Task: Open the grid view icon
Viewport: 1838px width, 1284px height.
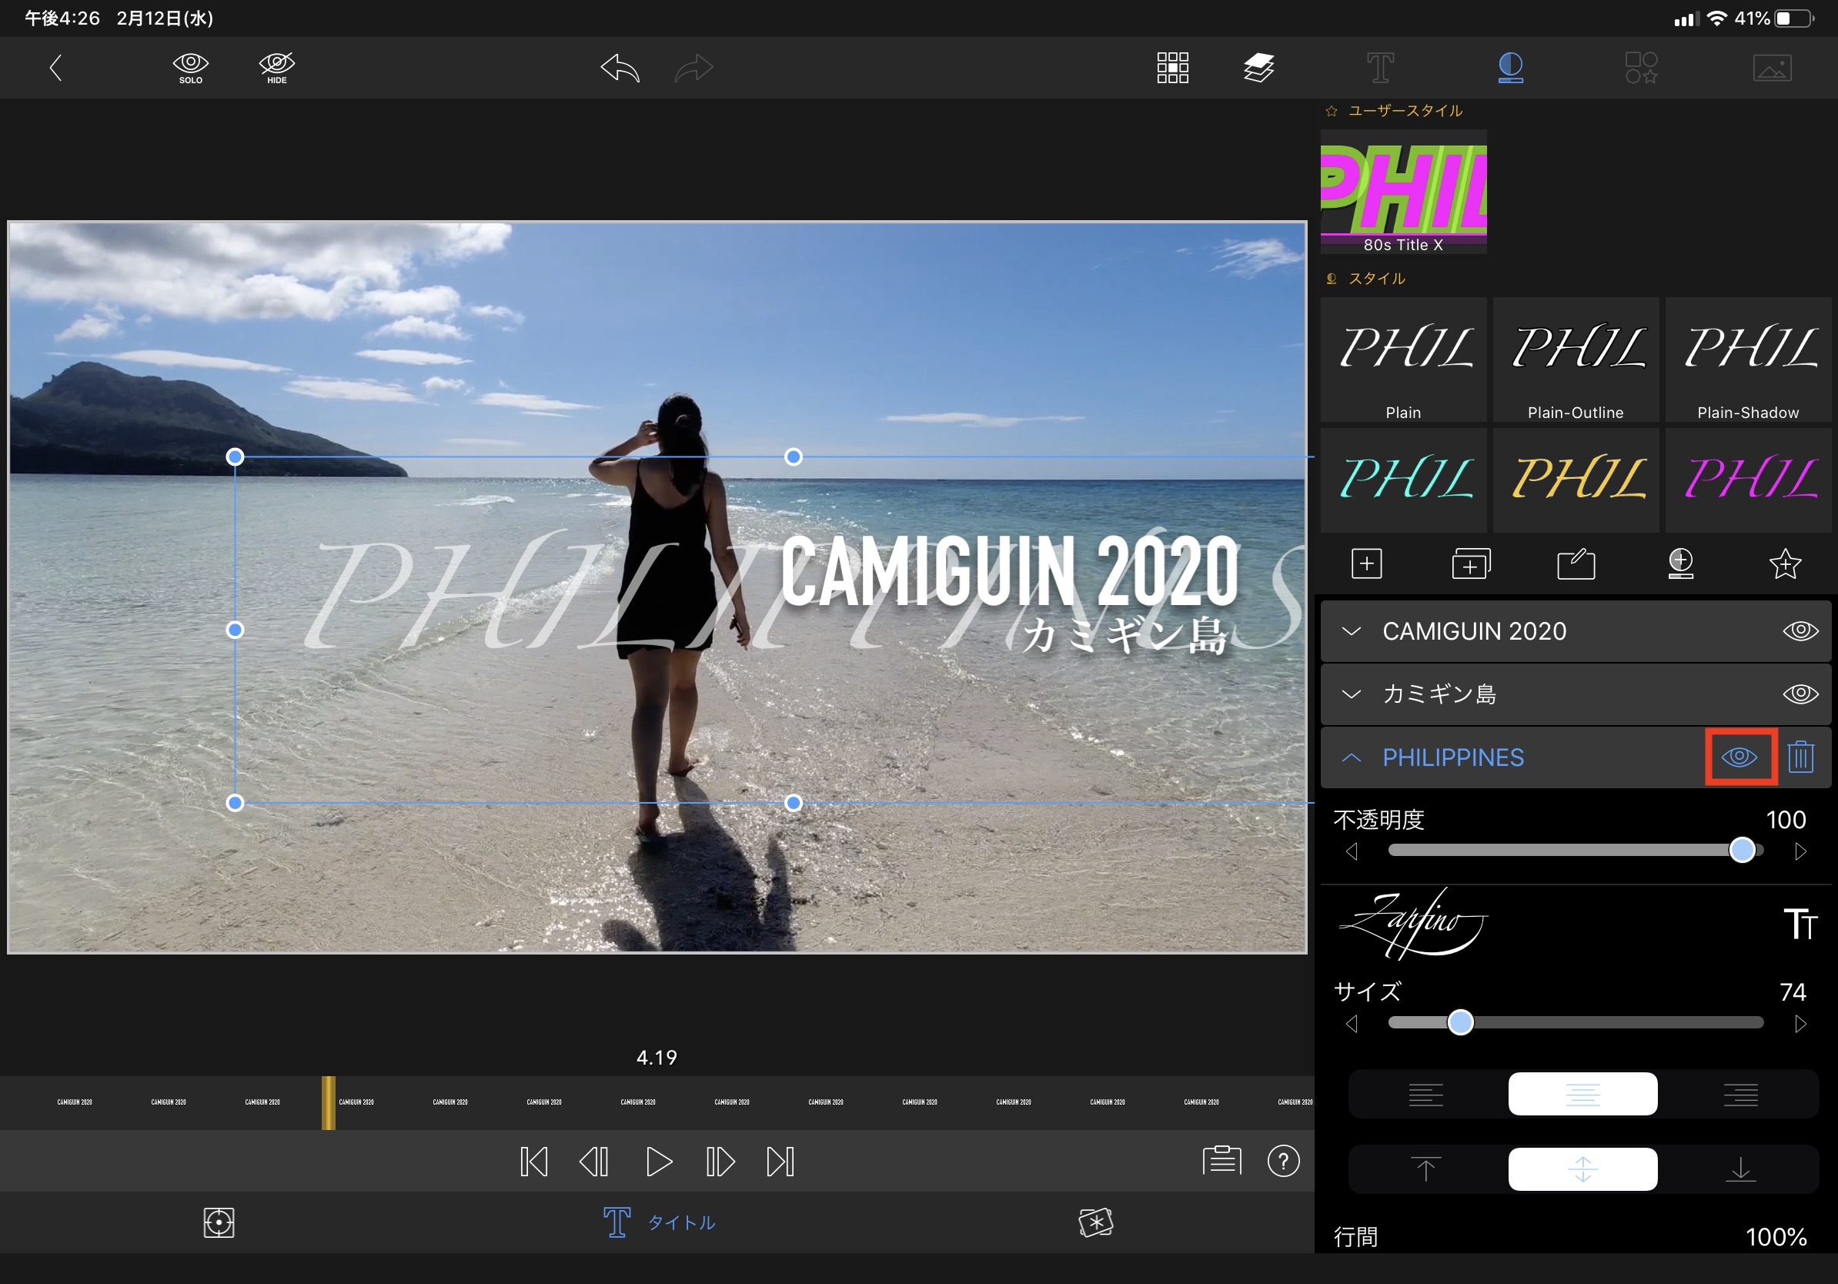Action: point(1172,67)
